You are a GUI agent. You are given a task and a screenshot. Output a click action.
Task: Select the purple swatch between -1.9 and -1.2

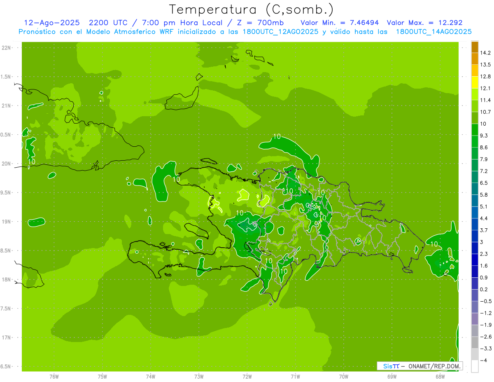click(475, 319)
